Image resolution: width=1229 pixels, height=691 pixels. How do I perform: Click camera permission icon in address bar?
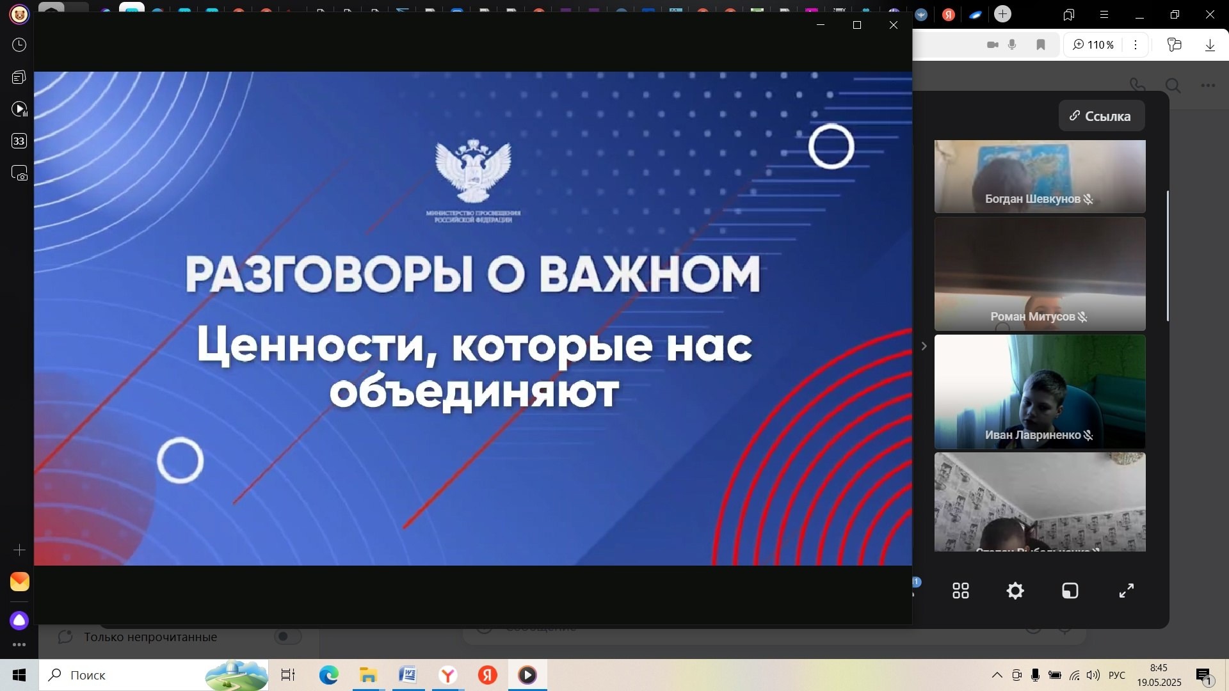(993, 45)
